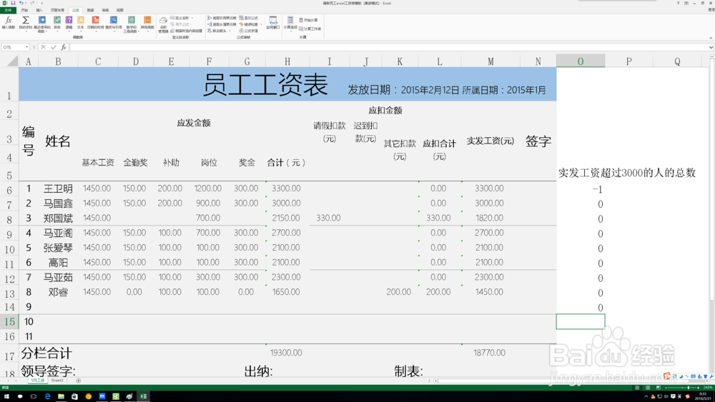Click the zoom out minus button
715x402 pixels.
coord(666,388)
